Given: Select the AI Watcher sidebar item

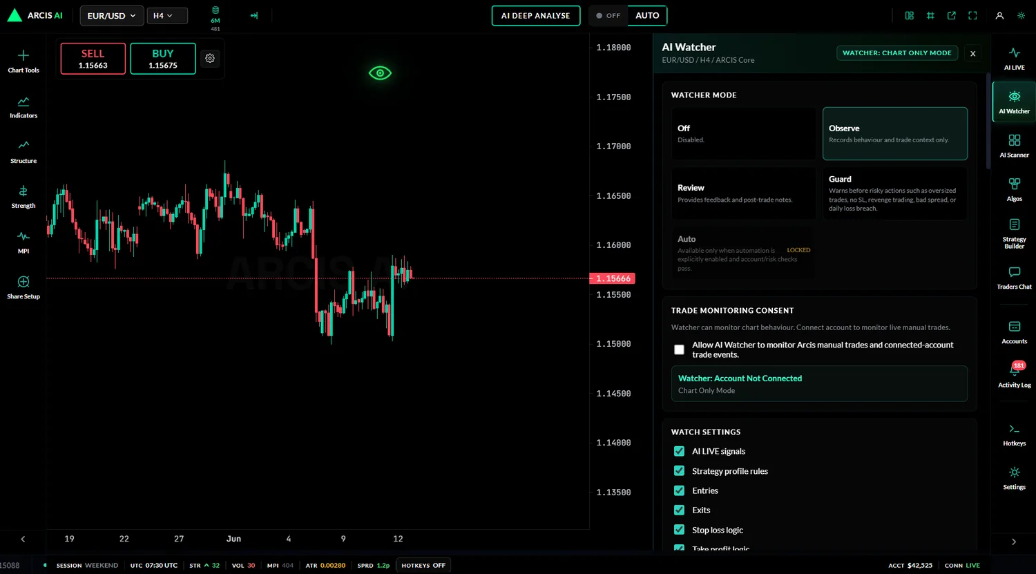Looking at the screenshot, I should (x=1014, y=102).
